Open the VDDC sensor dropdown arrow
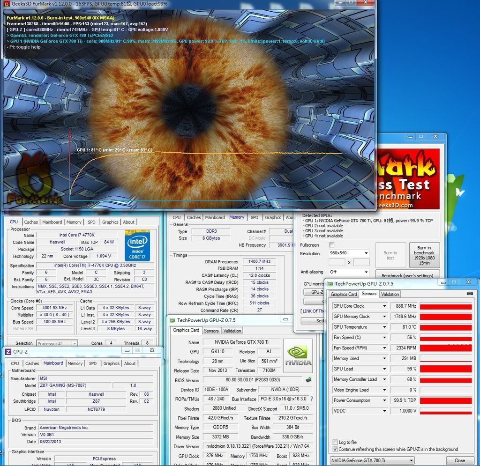 click(384, 411)
